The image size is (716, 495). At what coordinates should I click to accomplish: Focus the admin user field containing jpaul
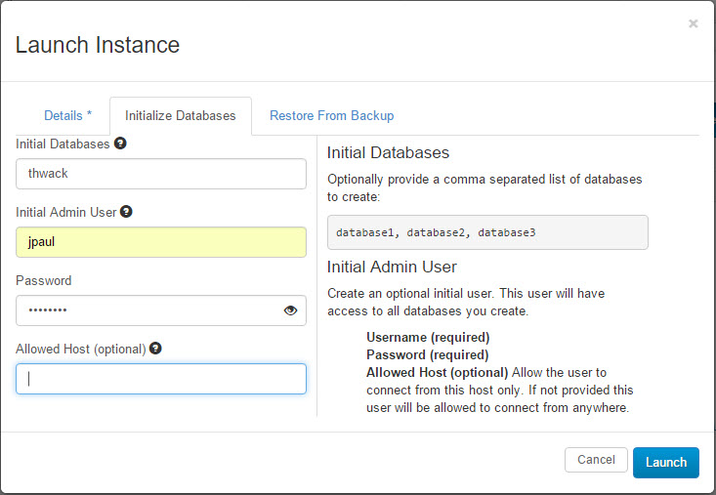[161, 242]
